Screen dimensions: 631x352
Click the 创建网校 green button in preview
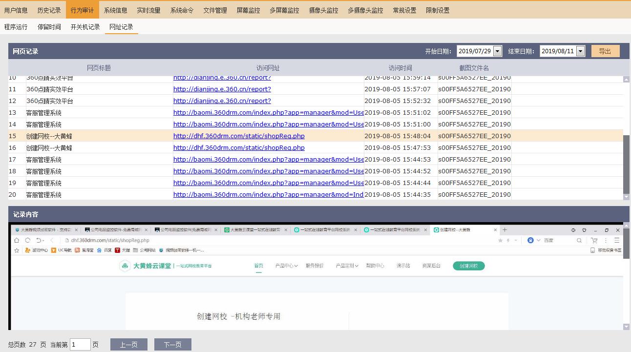coord(468,266)
